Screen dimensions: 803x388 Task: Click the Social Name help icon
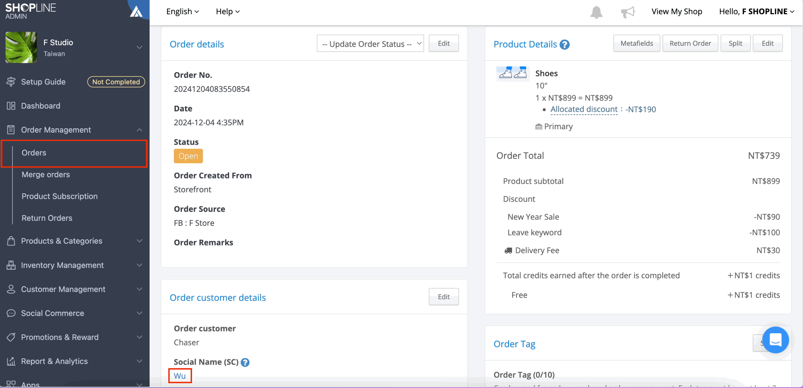pos(245,362)
